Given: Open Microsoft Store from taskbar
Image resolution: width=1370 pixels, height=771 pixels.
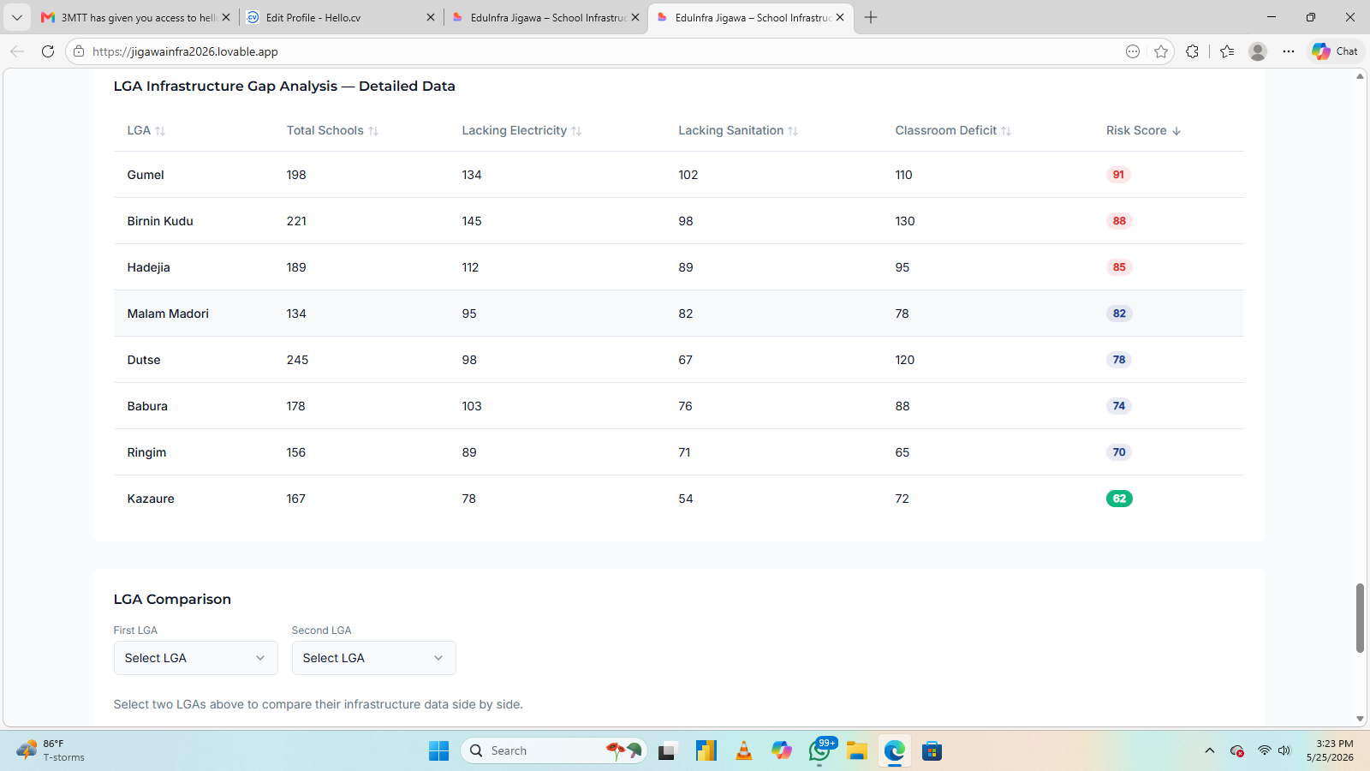Looking at the screenshot, I should click(x=932, y=751).
